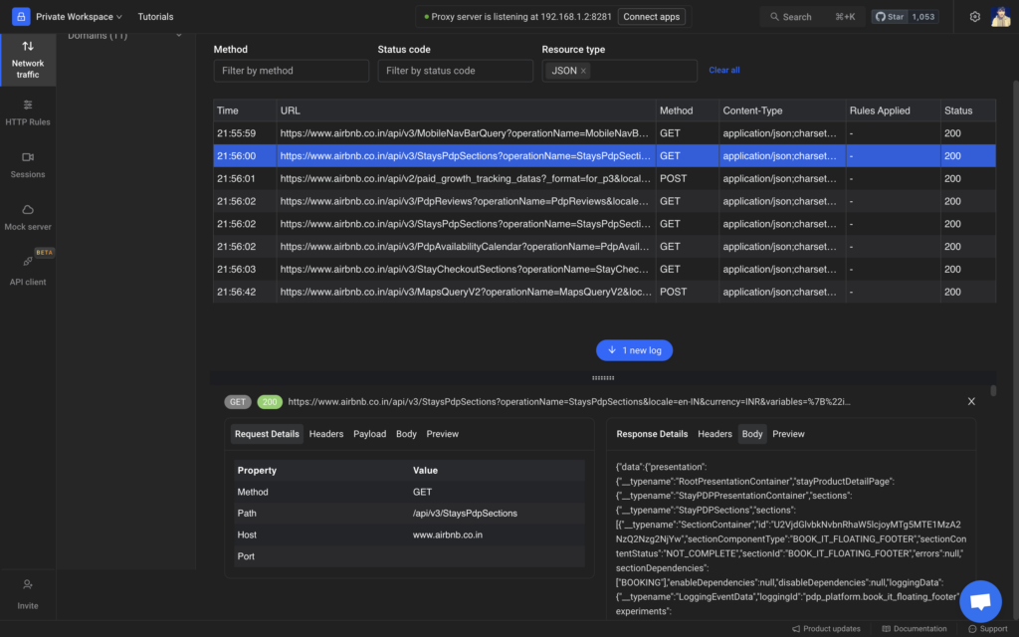The width and height of the screenshot is (1019, 637).
Task: Open the API client beta feature
Action: pyautogui.click(x=27, y=269)
